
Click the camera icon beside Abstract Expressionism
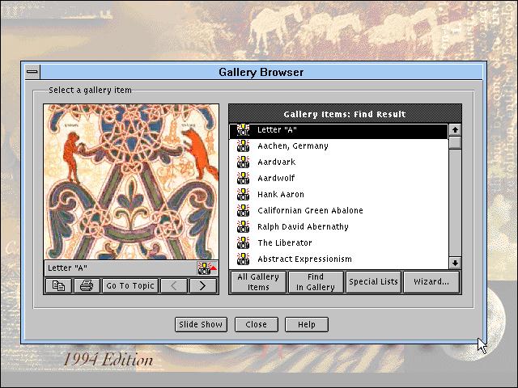coord(243,259)
